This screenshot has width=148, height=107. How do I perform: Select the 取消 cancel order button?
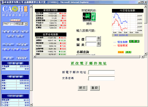[24, 32]
